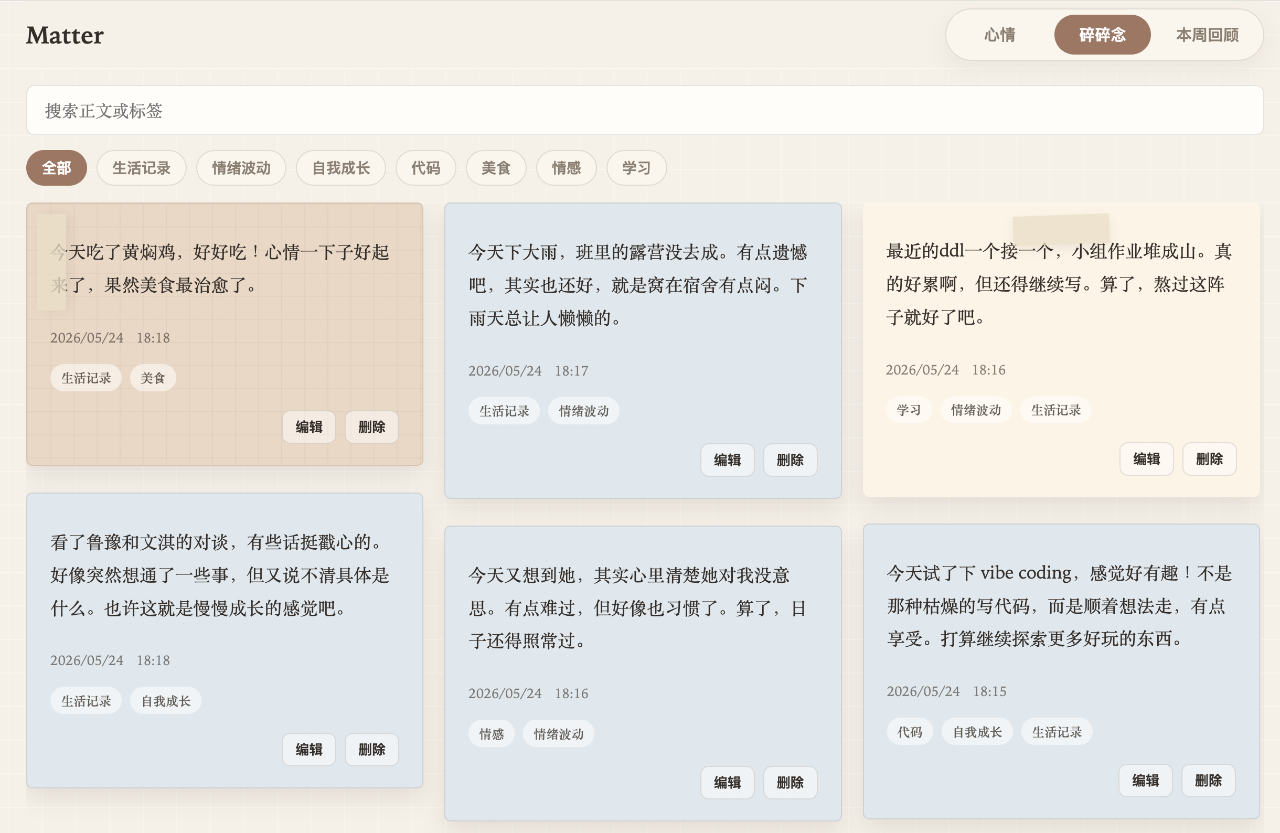The image size is (1280, 833).
Task: Click the vibe coding note body text
Action: coord(1059,606)
